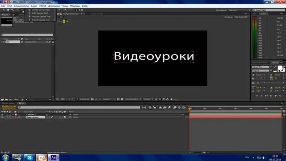
Task: Switch to the Project panel tab
Action: click(5, 15)
